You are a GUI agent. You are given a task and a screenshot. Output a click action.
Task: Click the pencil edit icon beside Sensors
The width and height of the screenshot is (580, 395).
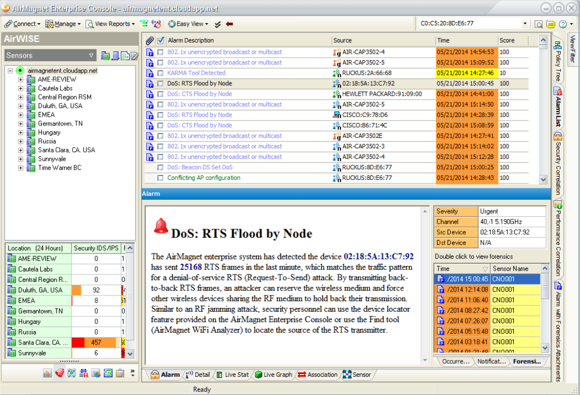click(x=135, y=56)
